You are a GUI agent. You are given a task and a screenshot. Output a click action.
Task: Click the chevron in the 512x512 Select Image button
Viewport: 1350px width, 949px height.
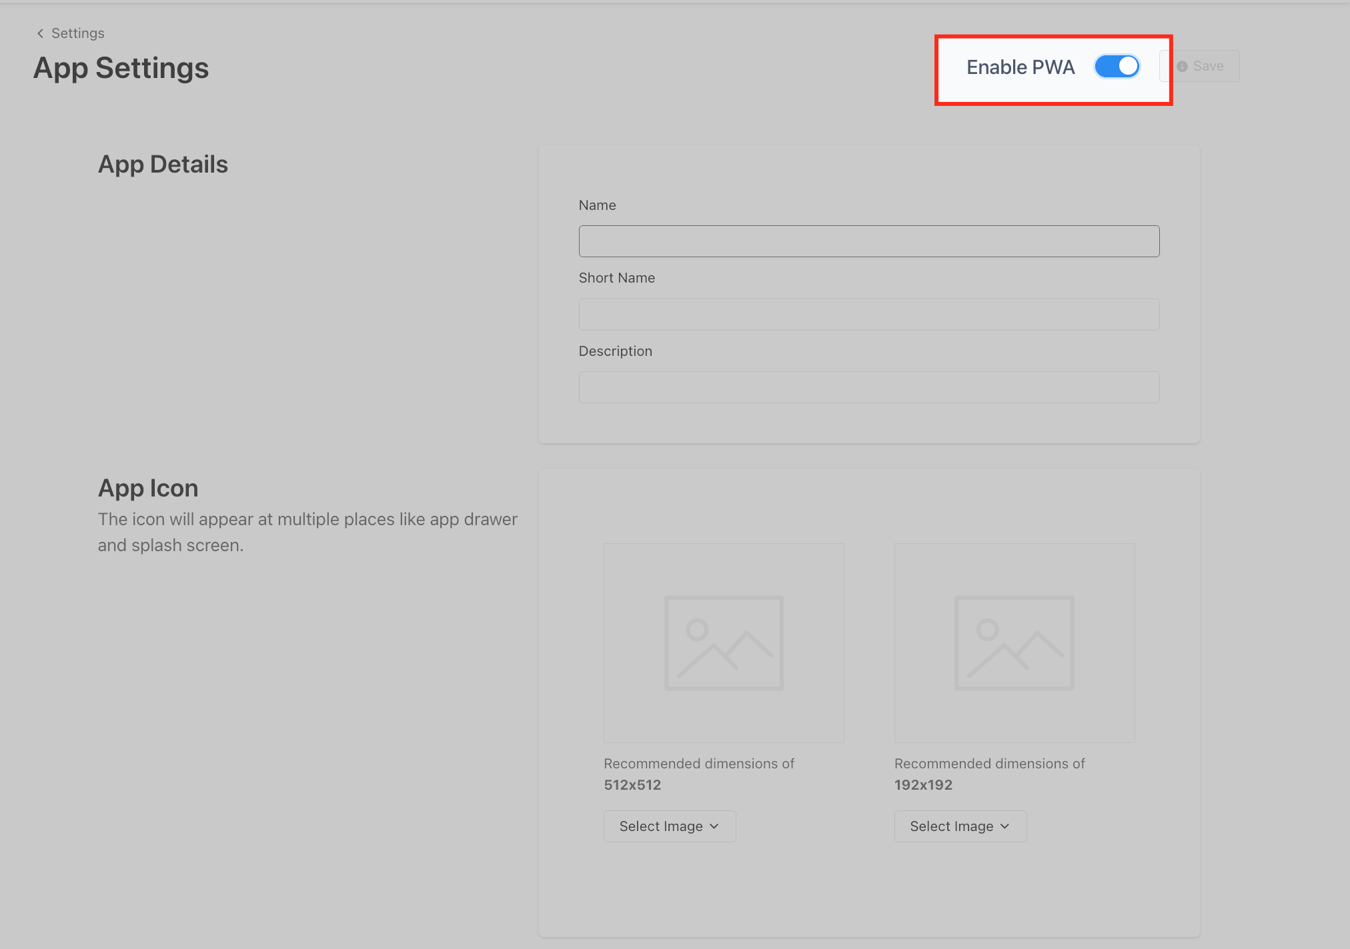point(714,826)
